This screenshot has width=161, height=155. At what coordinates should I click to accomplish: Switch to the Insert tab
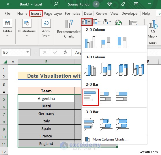[x=36, y=14]
